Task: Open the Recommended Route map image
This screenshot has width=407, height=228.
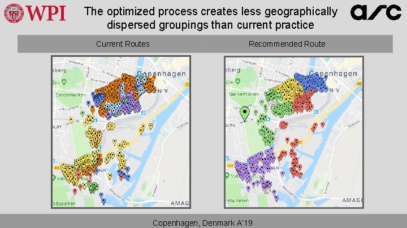Action: [x=294, y=132]
